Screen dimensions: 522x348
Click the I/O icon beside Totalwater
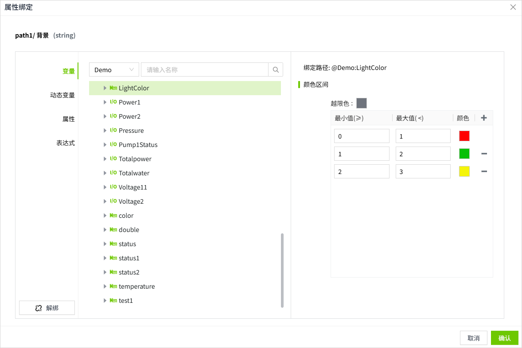pyautogui.click(x=113, y=173)
